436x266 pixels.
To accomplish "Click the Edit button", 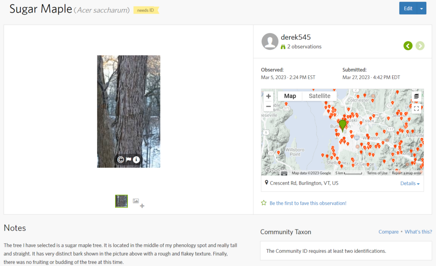I will [x=408, y=9].
